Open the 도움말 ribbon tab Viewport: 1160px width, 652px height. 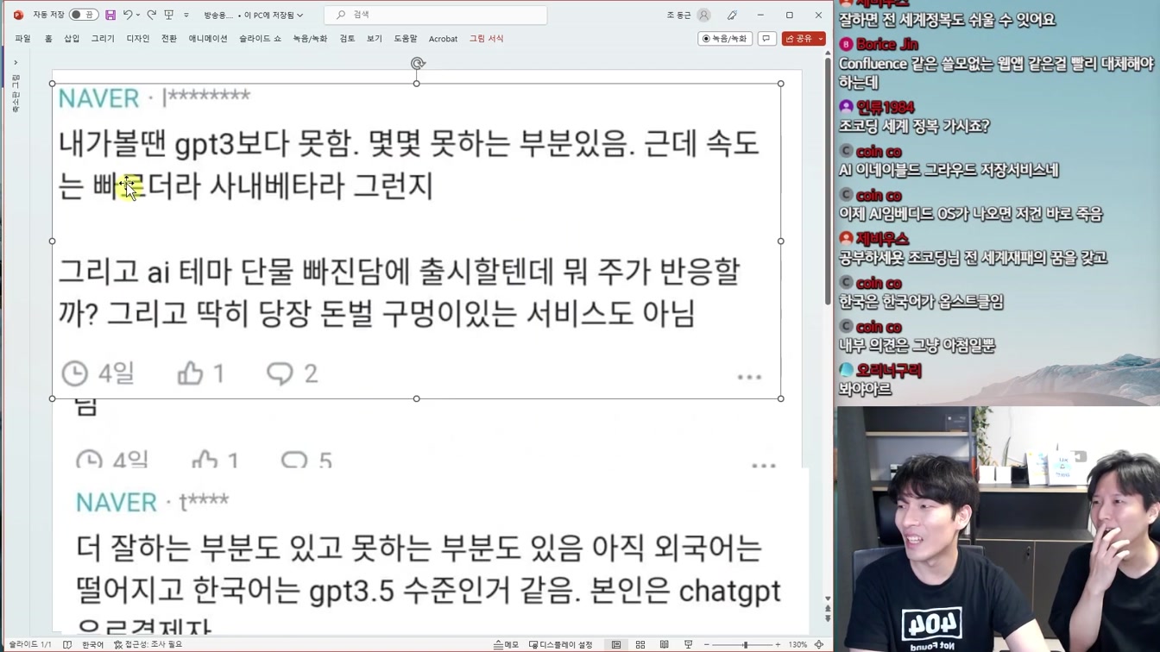point(406,39)
